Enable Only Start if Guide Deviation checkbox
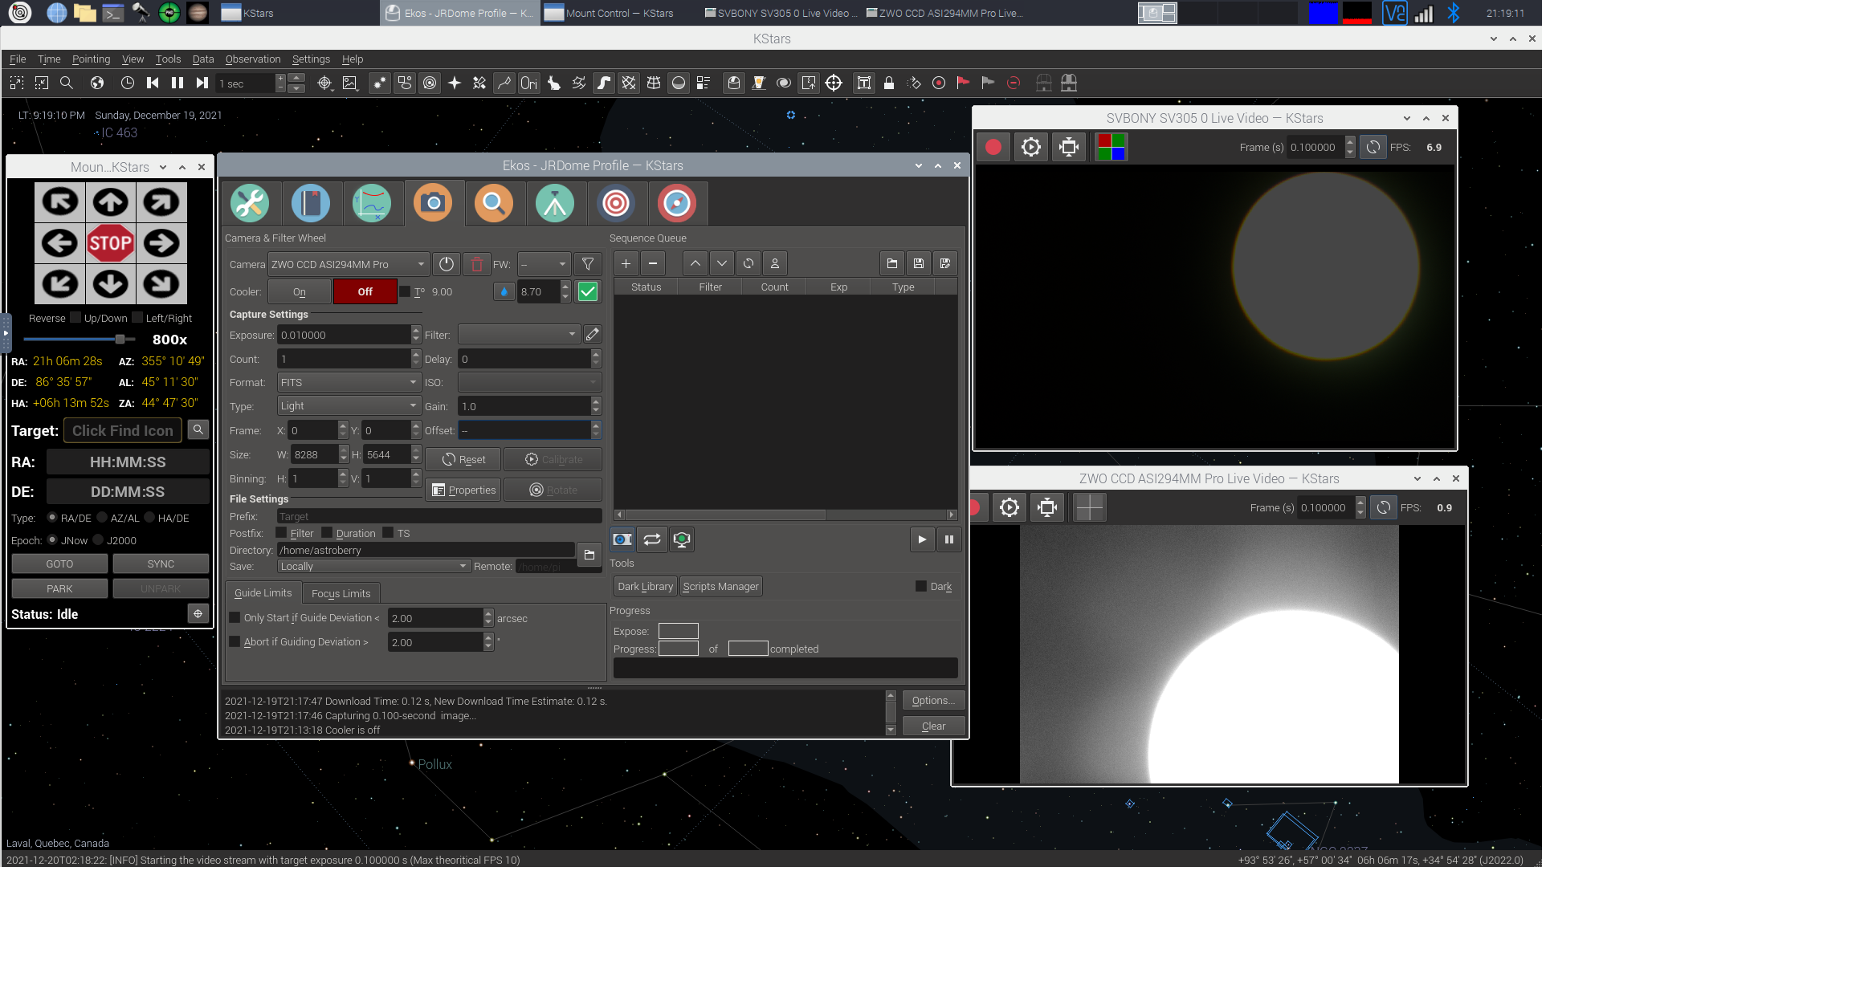1864x1001 pixels. (x=235, y=618)
